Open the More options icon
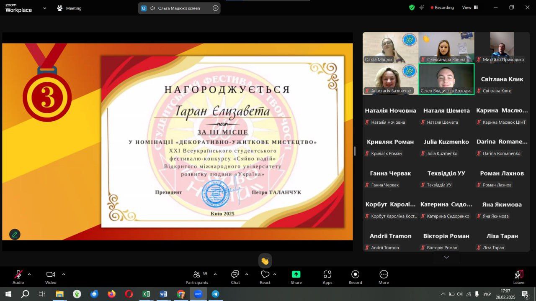 pos(384,275)
